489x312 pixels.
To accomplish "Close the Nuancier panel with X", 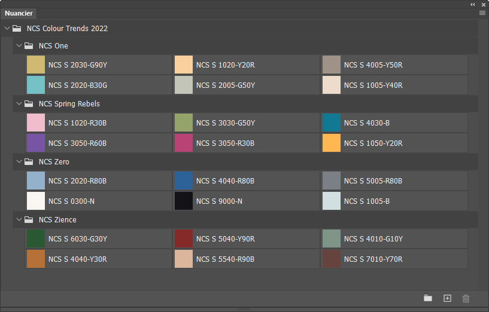I will (484, 5).
